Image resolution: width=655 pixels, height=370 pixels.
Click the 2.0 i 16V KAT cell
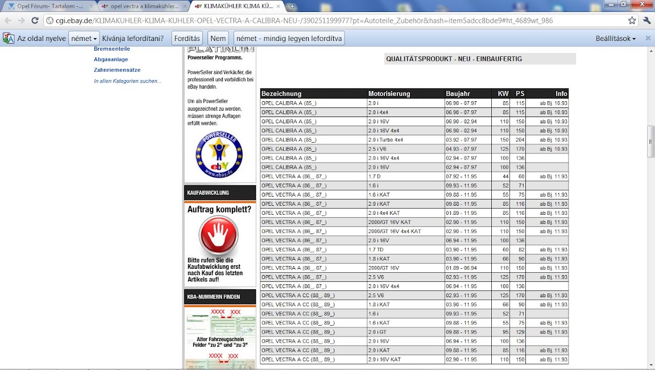pyautogui.click(x=405, y=360)
